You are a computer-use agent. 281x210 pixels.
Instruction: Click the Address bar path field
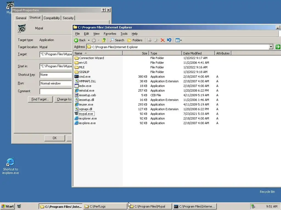[178, 47]
